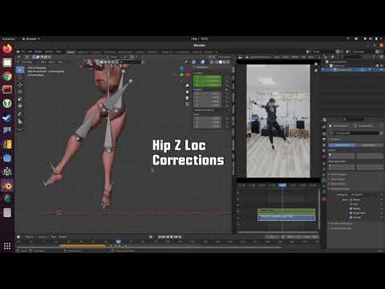Select the Move tool in viewport toolbar

pos(20,85)
